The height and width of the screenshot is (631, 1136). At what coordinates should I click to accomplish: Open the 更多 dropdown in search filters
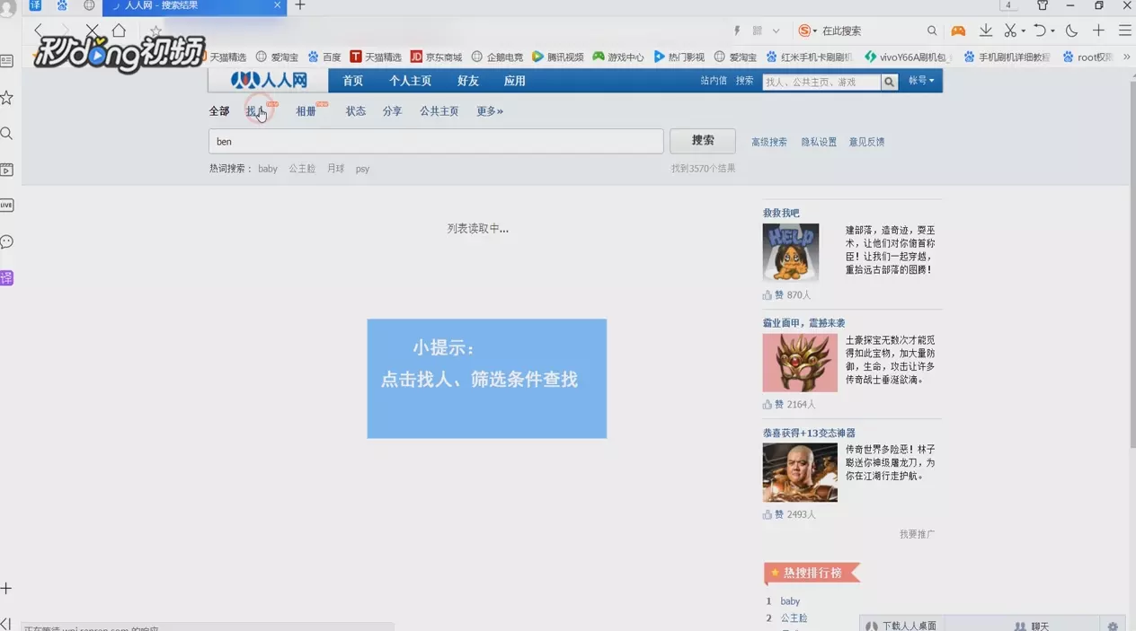[488, 111]
